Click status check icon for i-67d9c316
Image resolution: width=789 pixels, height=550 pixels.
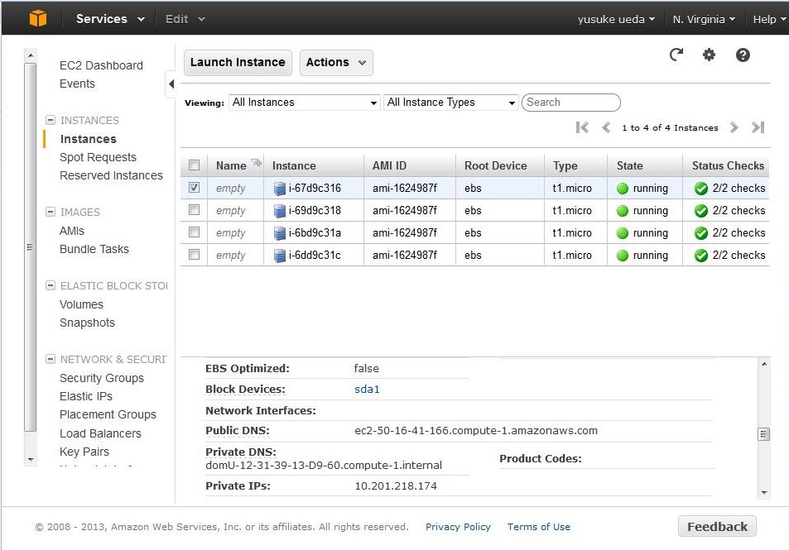pos(701,189)
